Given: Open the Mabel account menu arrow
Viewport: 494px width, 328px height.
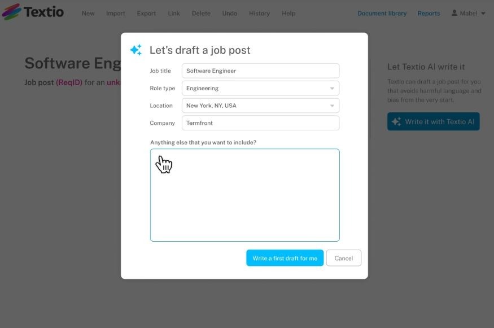Looking at the screenshot, I should tap(483, 14).
